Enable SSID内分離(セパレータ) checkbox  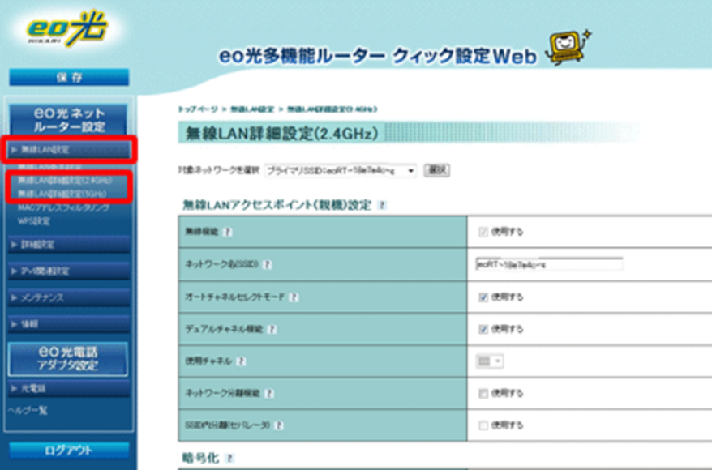pyautogui.click(x=483, y=425)
